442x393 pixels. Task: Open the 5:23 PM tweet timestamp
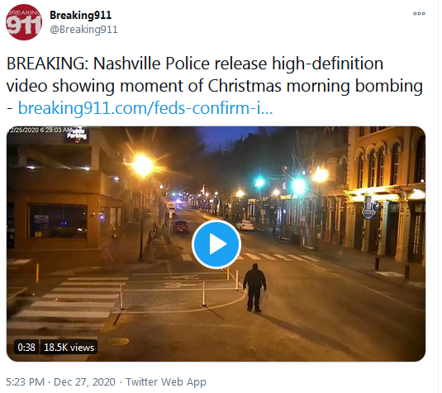(x=25, y=382)
